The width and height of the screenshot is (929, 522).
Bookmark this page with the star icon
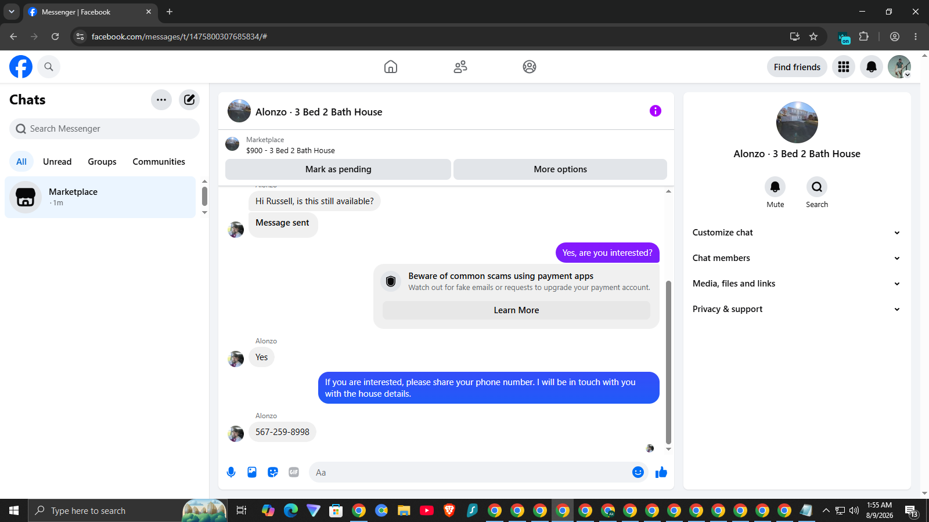click(813, 37)
